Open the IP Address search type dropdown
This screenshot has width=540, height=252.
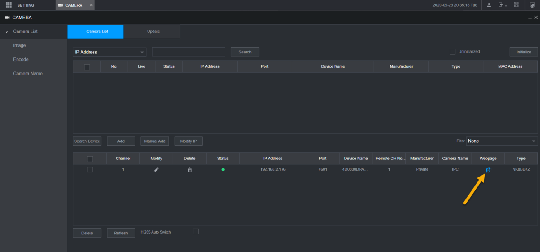pyautogui.click(x=109, y=52)
